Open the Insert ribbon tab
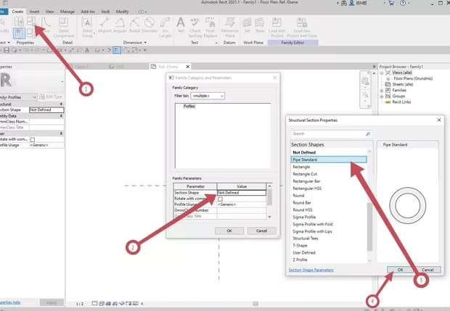Screen dimensions: 450x311 point(34,12)
